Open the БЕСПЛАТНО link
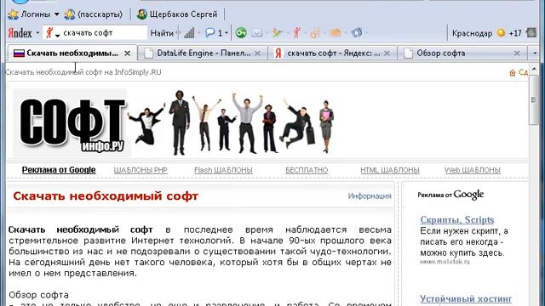Viewport: 545px width, 306px height. 307,170
